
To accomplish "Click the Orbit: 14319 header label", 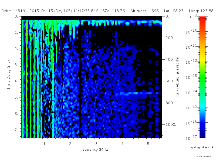I will (13, 11).
